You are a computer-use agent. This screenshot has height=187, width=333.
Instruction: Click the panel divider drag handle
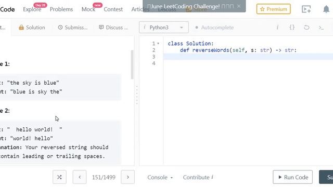point(137,95)
